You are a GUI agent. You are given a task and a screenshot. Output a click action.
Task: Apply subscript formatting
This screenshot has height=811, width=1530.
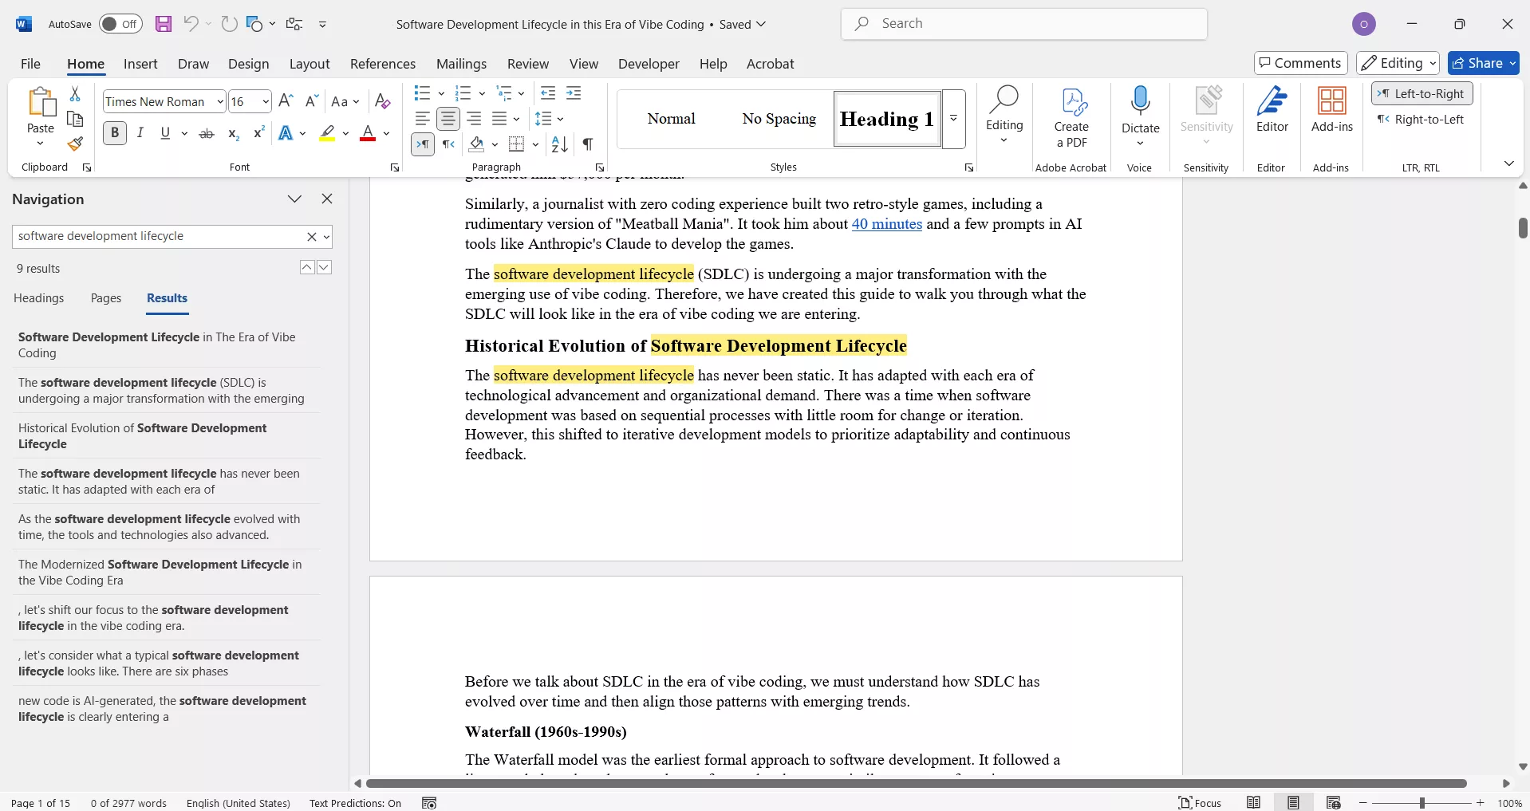(x=232, y=133)
